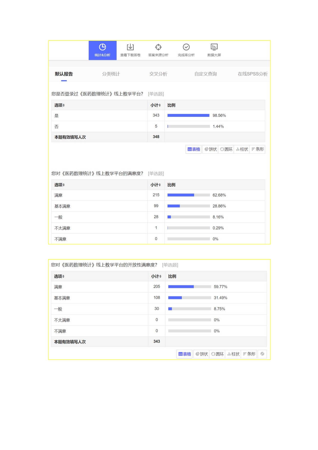Select 表格 view for 开放性满意度 question
This screenshot has height=450, width=318.
coord(185,354)
